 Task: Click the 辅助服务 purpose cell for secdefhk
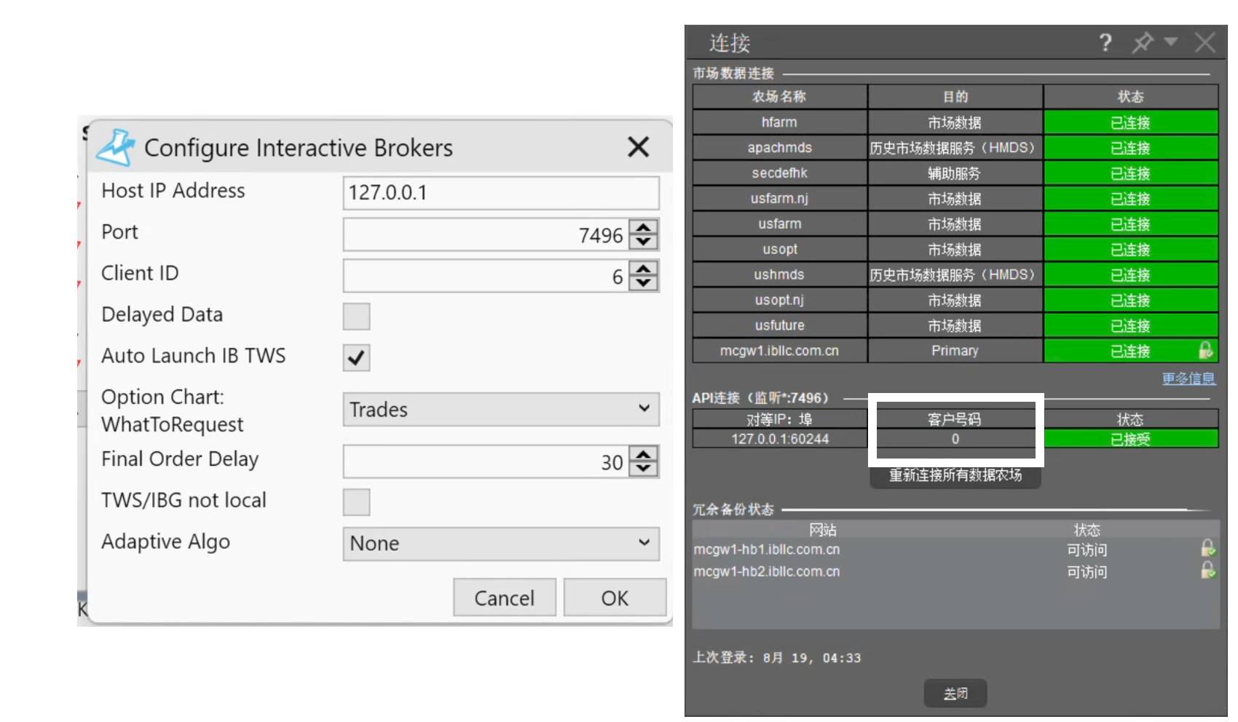tap(955, 173)
